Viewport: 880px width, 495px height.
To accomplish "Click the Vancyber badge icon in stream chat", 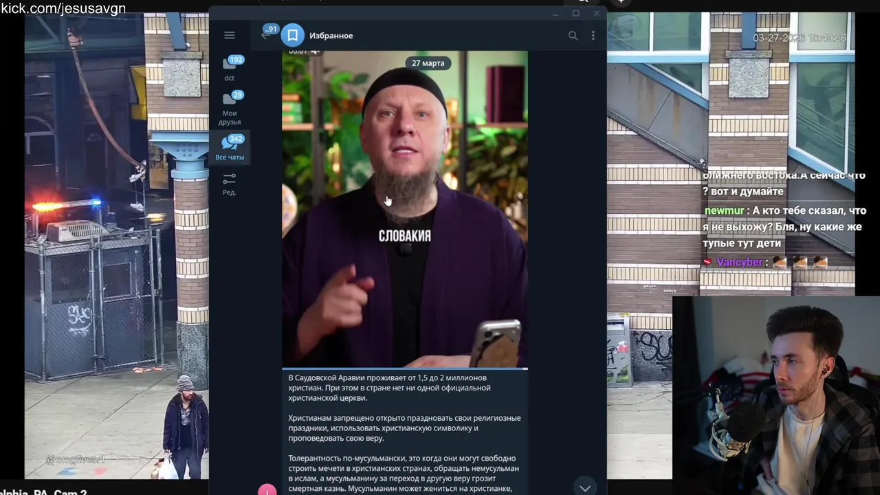I will coord(707,263).
